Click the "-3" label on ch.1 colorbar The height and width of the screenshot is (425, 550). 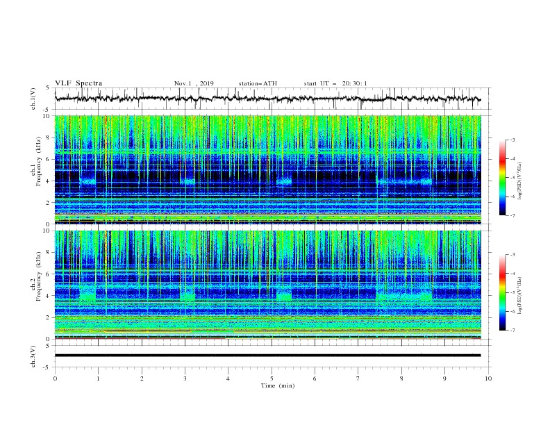512,140
